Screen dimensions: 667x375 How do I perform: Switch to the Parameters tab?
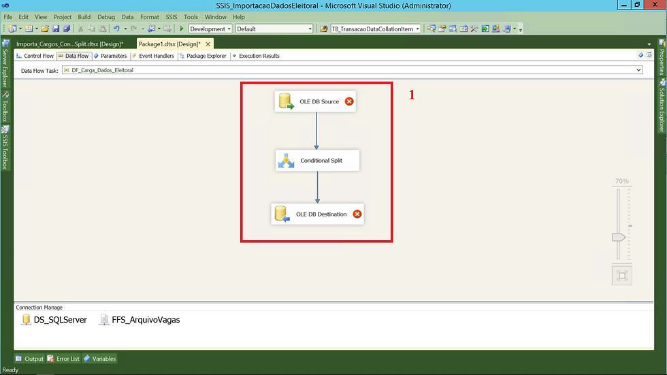[x=110, y=56]
